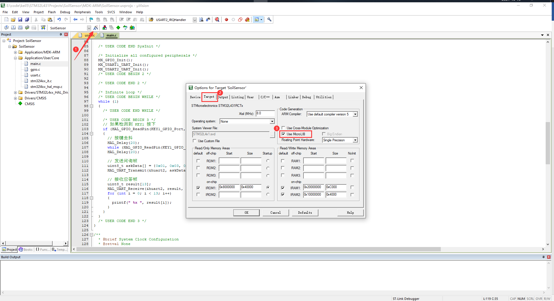
Task: Click the Open file folder icon
Action: point(13,20)
